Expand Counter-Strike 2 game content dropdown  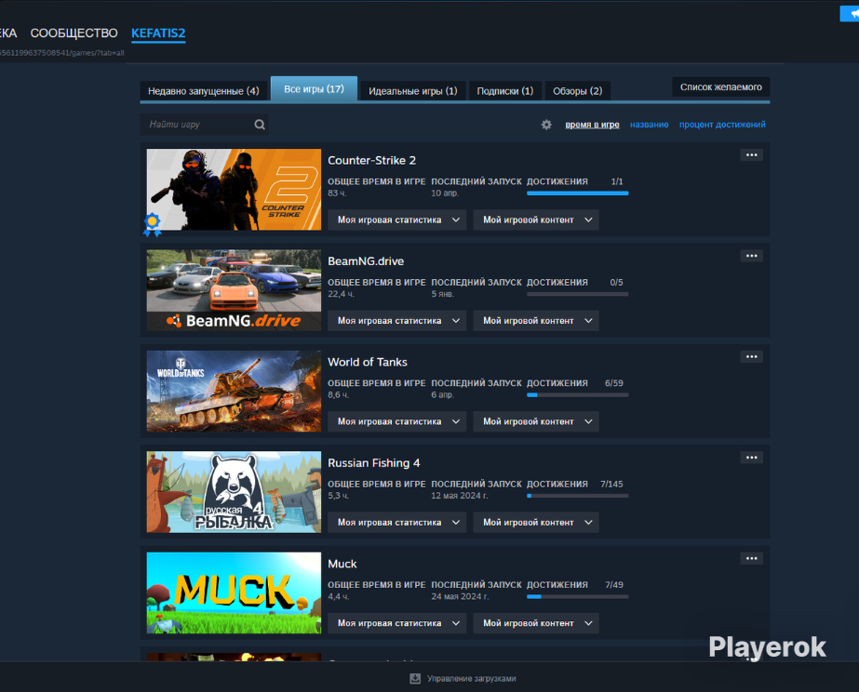point(536,220)
